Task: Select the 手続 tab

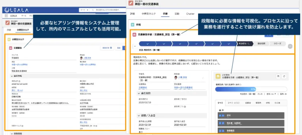Action: [165, 14]
